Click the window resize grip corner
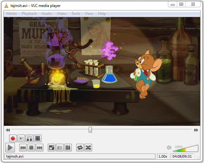Viewport: 204px width, 163px height. click(198, 158)
